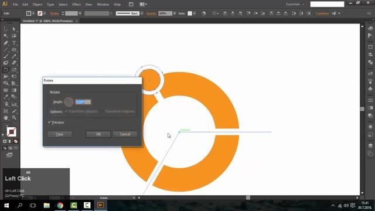Select the Line Segment tool
This screenshot has height=211, width=375.
tap(6, 50)
